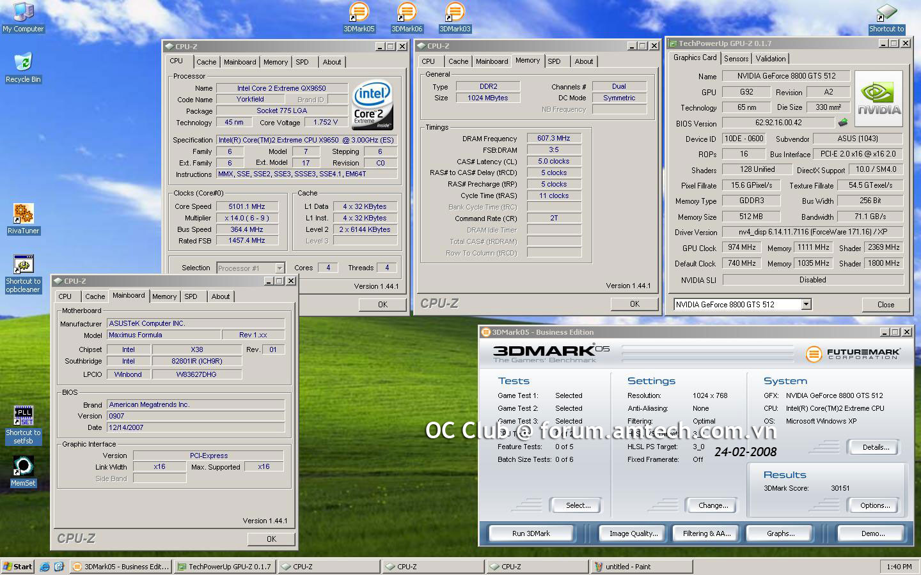This screenshot has height=575, width=921.
Task: Click the Graphs... button
Action: pos(780,533)
